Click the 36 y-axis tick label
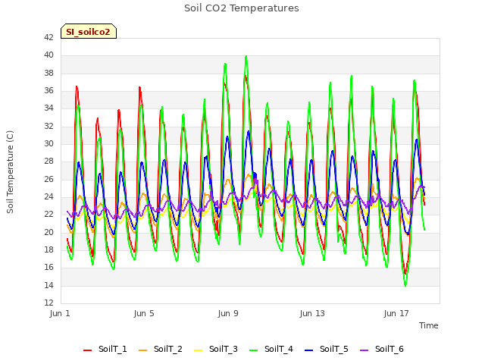This screenshot has height=364, width=485. [48, 91]
